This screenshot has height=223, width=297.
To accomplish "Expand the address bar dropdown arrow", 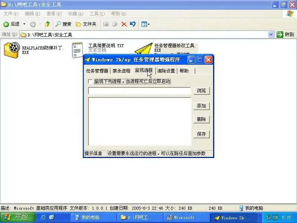I will tap(271, 35).
